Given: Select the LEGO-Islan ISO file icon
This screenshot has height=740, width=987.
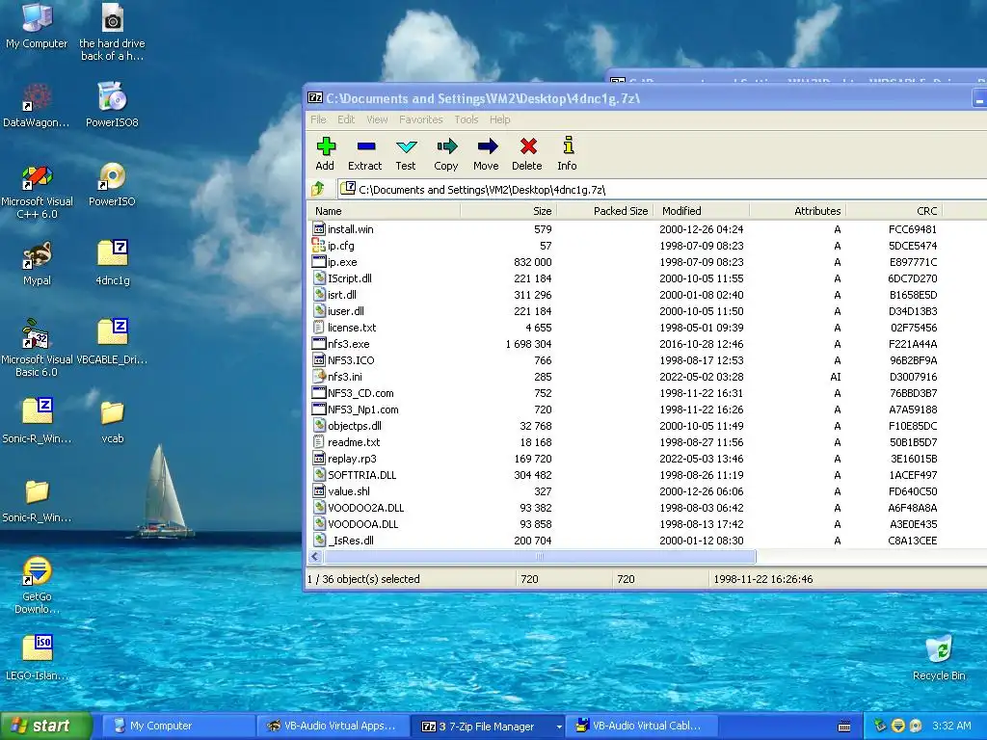Looking at the screenshot, I should pyautogui.click(x=37, y=658).
